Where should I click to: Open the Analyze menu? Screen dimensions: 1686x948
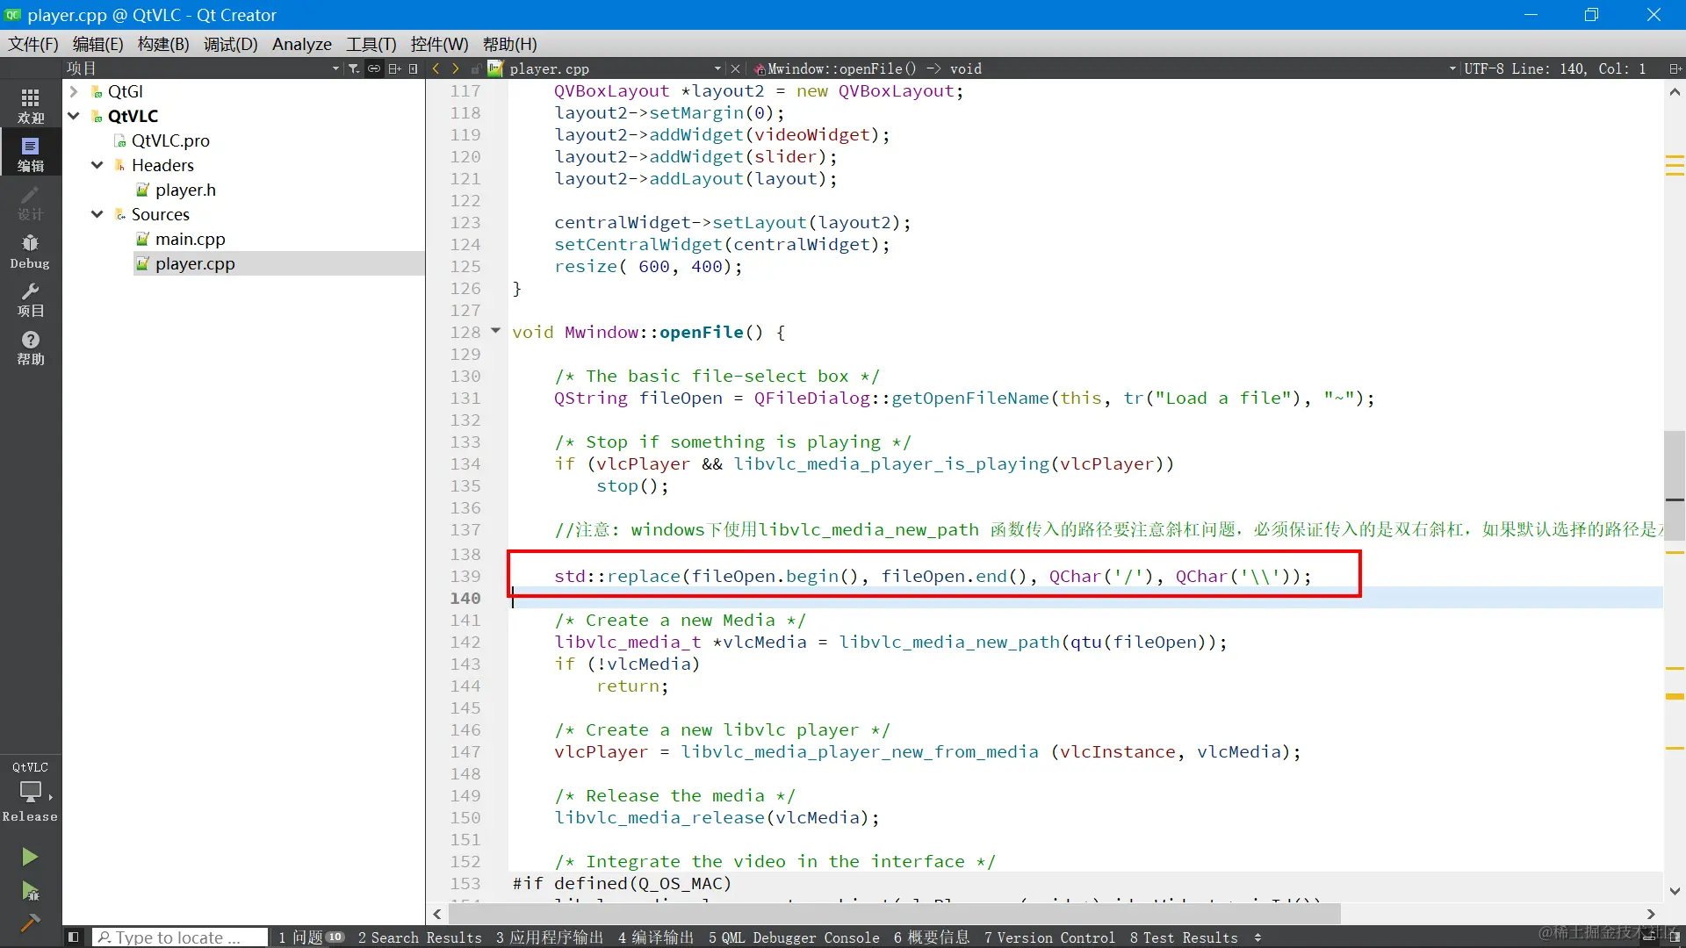pyautogui.click(x=301, y=44)
